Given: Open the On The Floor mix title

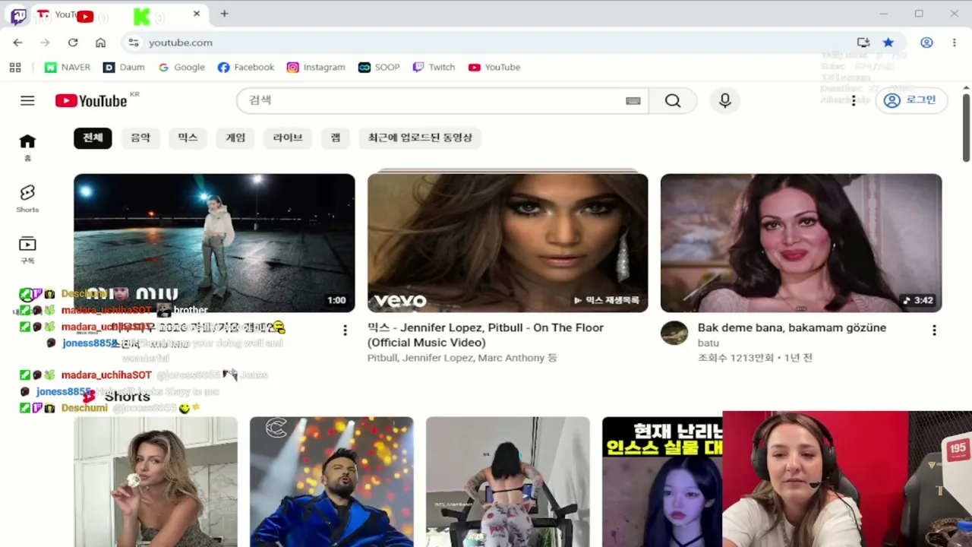Looking at the screenshot, I should tap(486, 335).
